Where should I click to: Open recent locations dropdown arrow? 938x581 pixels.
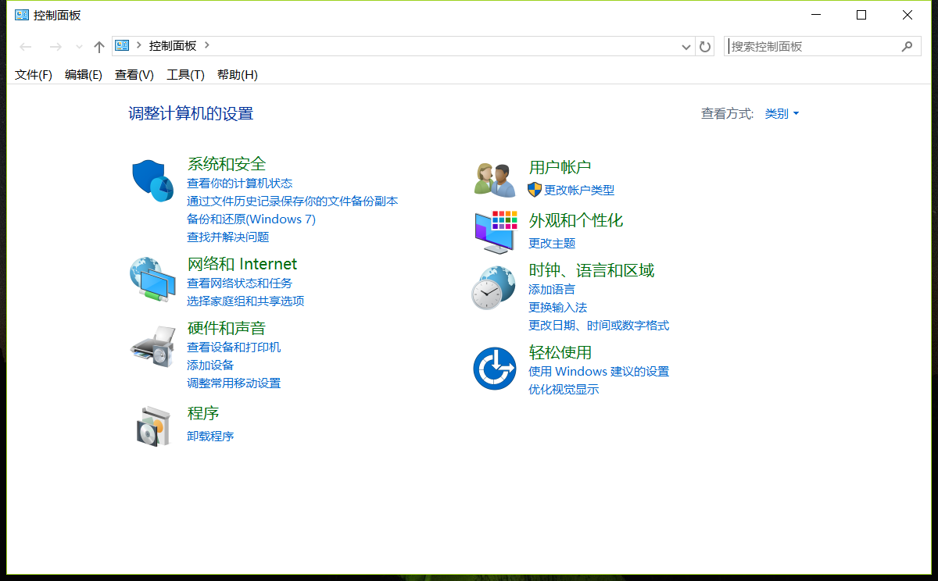pos(79,47)
